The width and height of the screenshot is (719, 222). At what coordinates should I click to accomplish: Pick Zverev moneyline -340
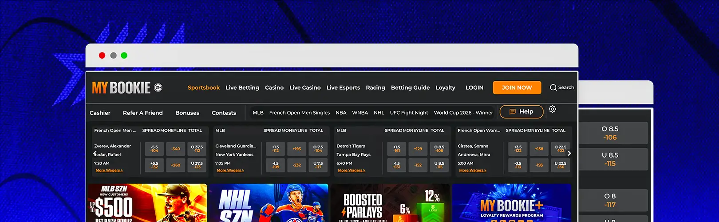coord(176,149)
